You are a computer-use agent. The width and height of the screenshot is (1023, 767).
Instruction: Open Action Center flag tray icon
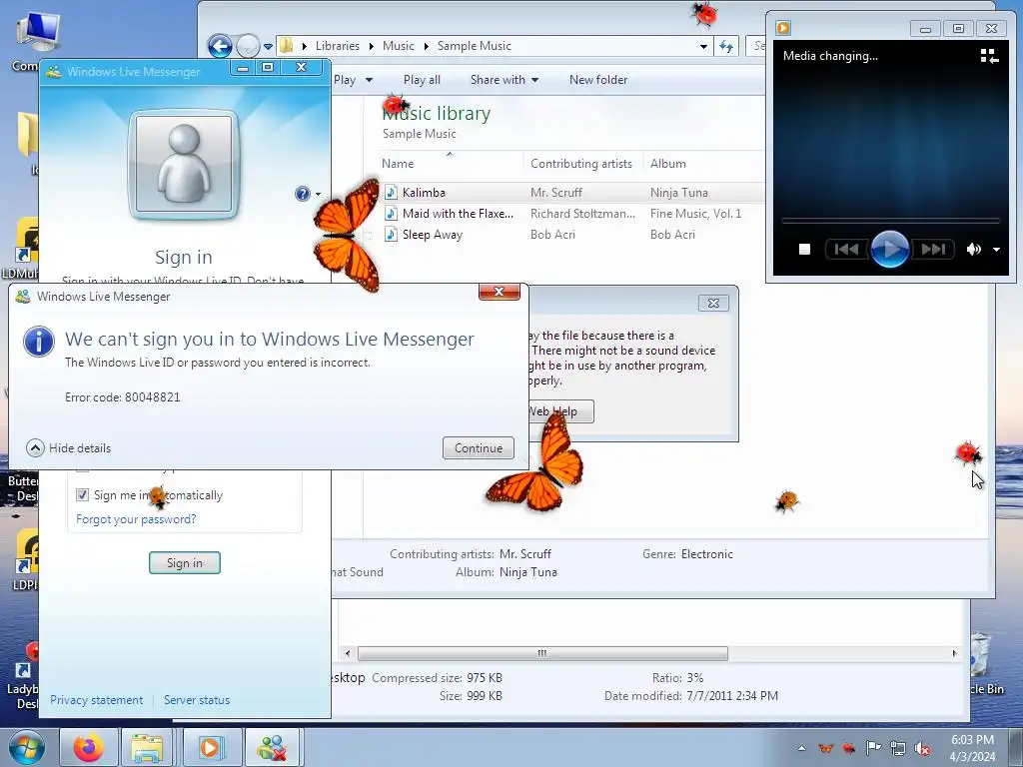pyautogui.click(x=873, y=748)
